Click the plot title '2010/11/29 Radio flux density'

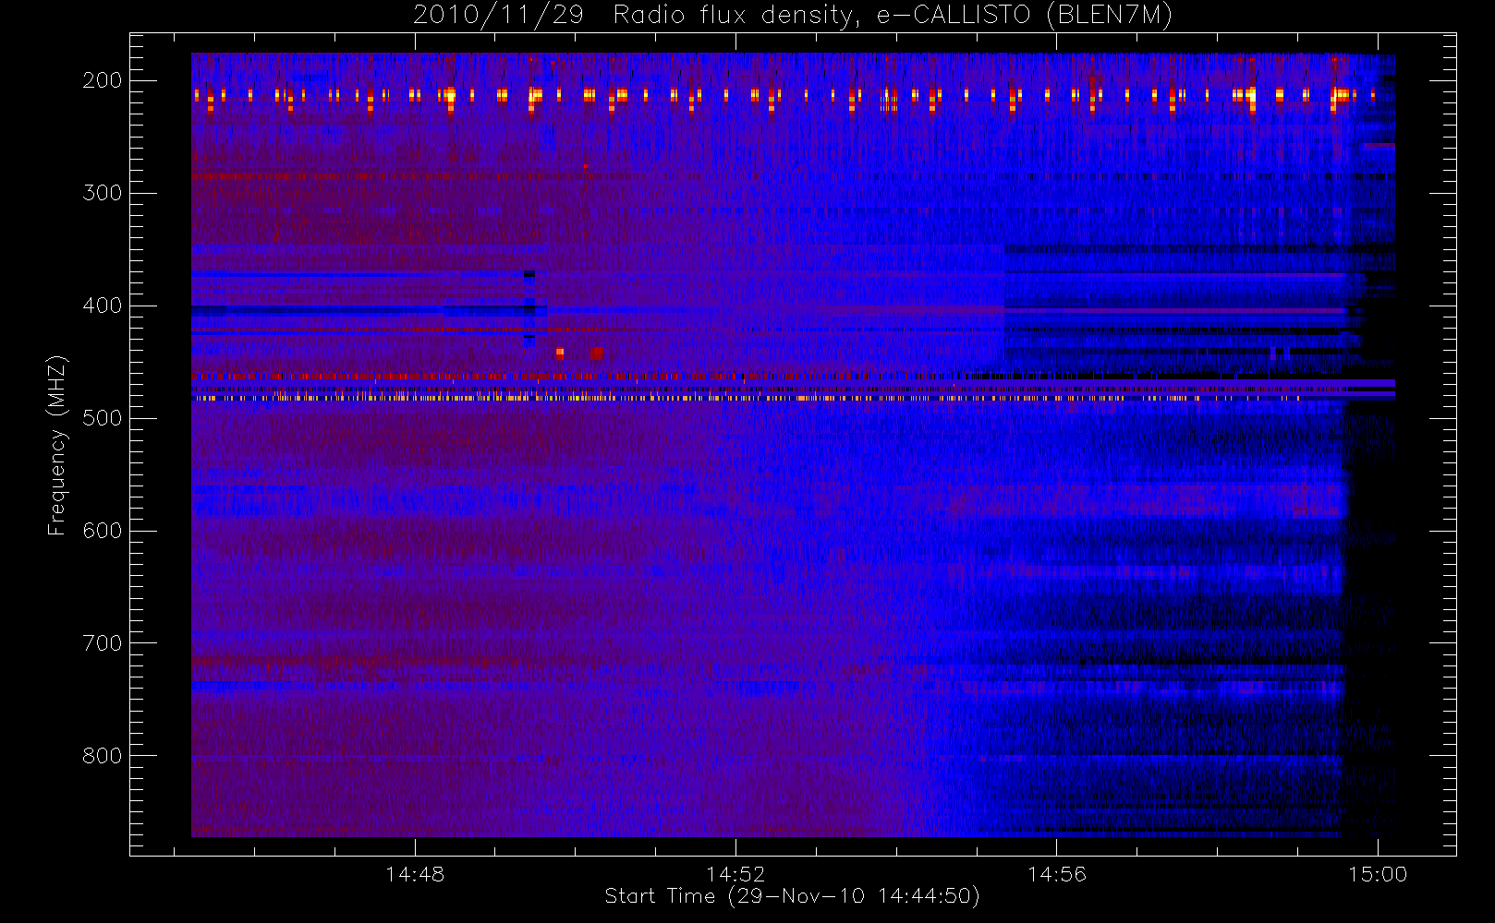[x=793, y=16]
